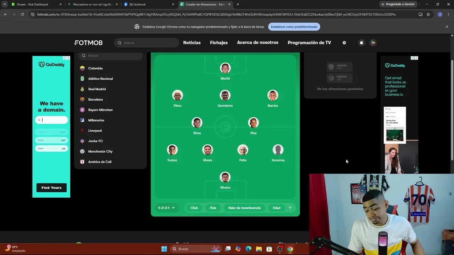Select Barcelona crest icon
Image resolution: width=454 pixels, height=255 pixels.
click(82, 100)
